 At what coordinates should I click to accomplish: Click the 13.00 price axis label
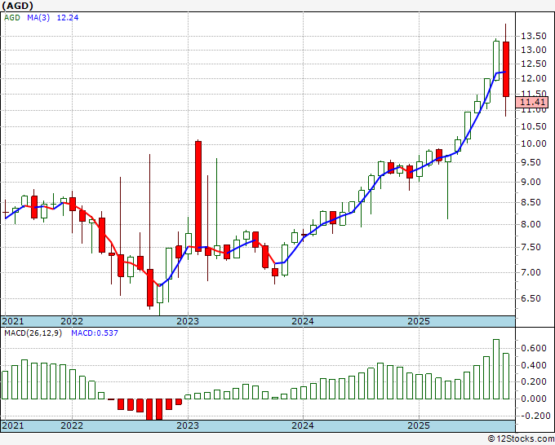click(x=534, y=50)
